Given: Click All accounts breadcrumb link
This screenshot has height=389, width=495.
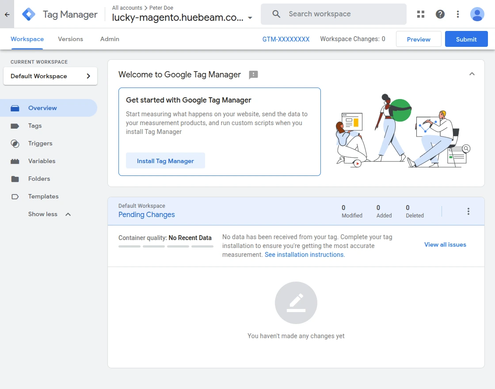Looking at the screenshot, I should [x=127, y=8].
